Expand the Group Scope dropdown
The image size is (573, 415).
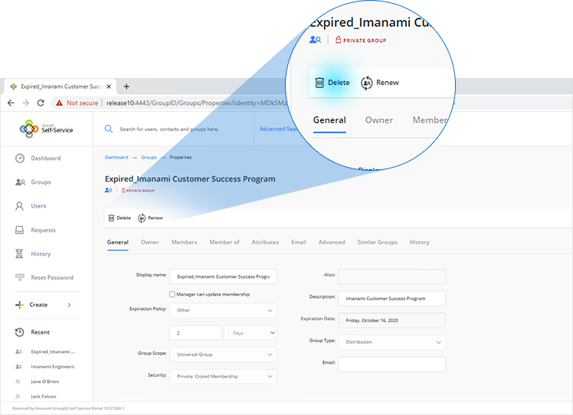(223, 355)
